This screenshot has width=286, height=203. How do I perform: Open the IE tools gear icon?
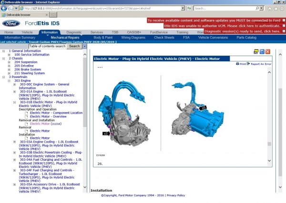tap(282, 9)
